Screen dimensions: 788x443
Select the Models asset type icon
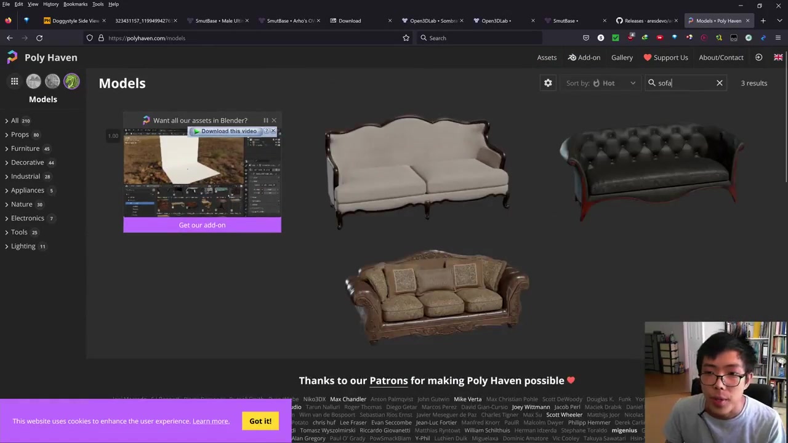point(71,81)
